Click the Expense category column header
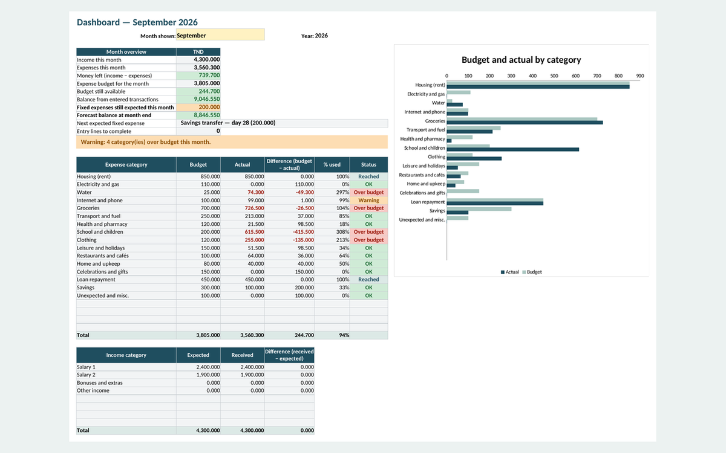 tap(126, 164)
